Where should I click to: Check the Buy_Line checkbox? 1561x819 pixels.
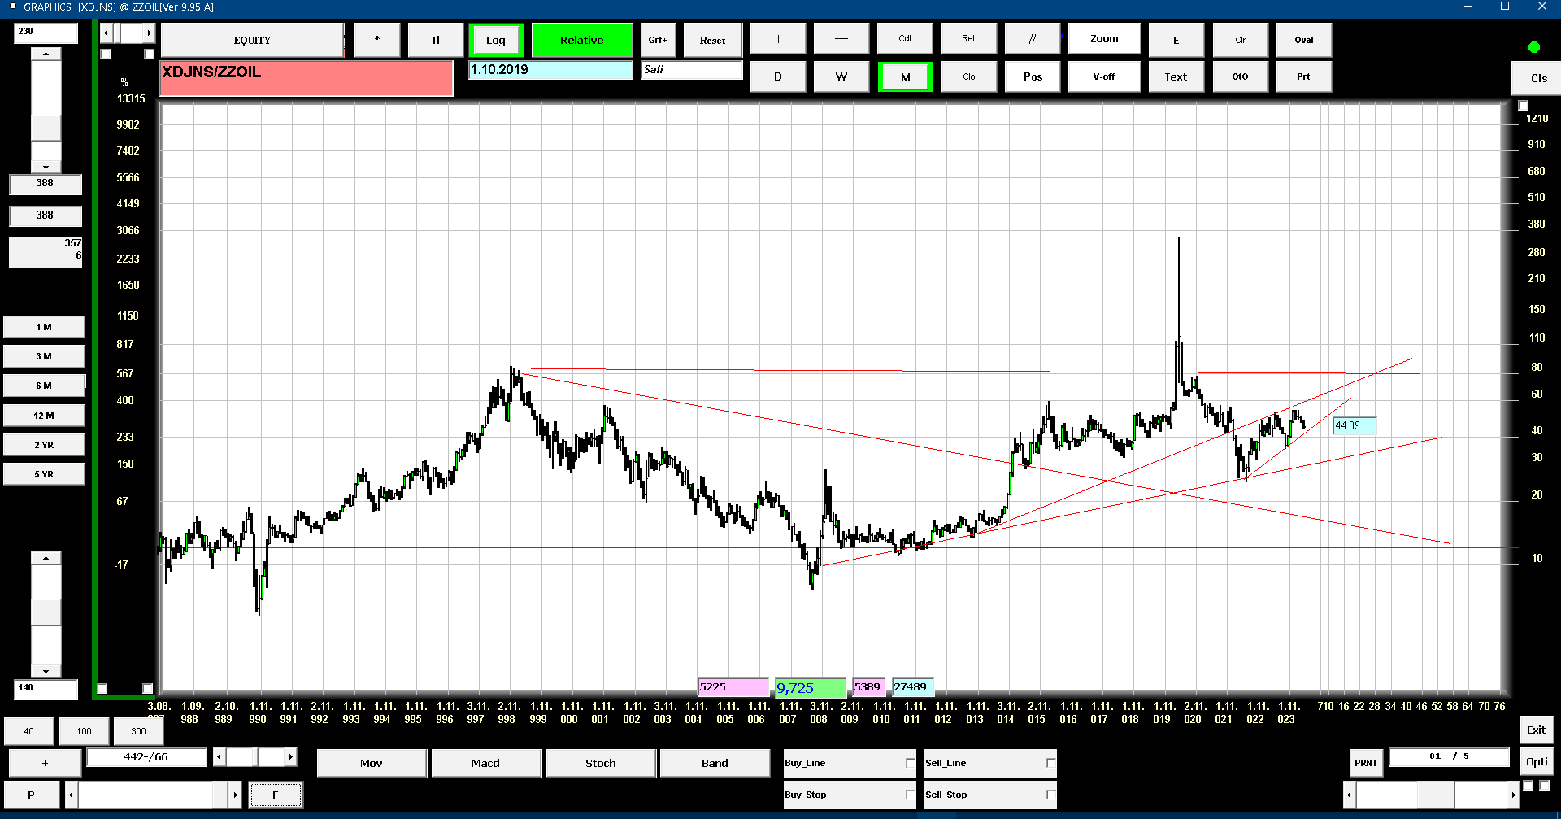tap(910, 763)
